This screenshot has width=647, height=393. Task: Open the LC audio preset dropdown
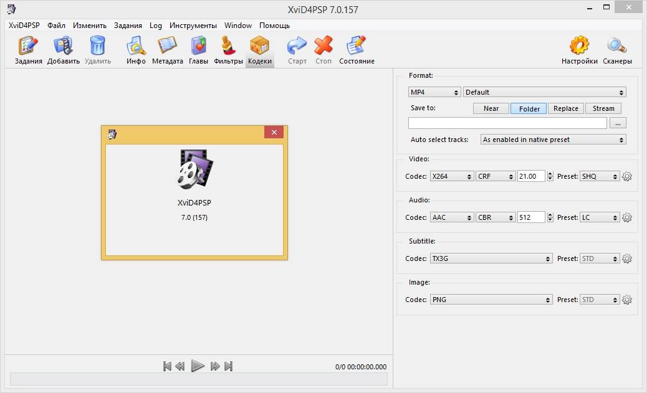point(599,217)
